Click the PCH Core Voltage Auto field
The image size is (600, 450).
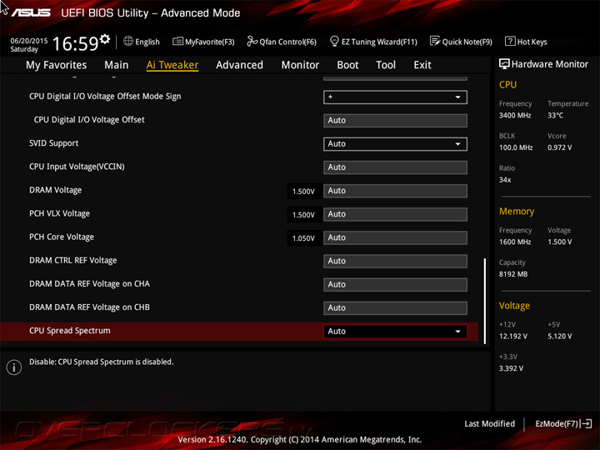point(395,237)
